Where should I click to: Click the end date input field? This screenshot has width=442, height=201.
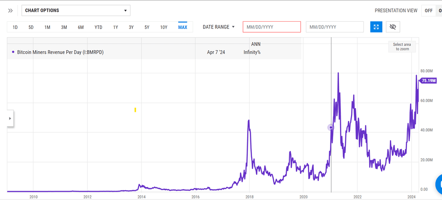coord(335,27)
